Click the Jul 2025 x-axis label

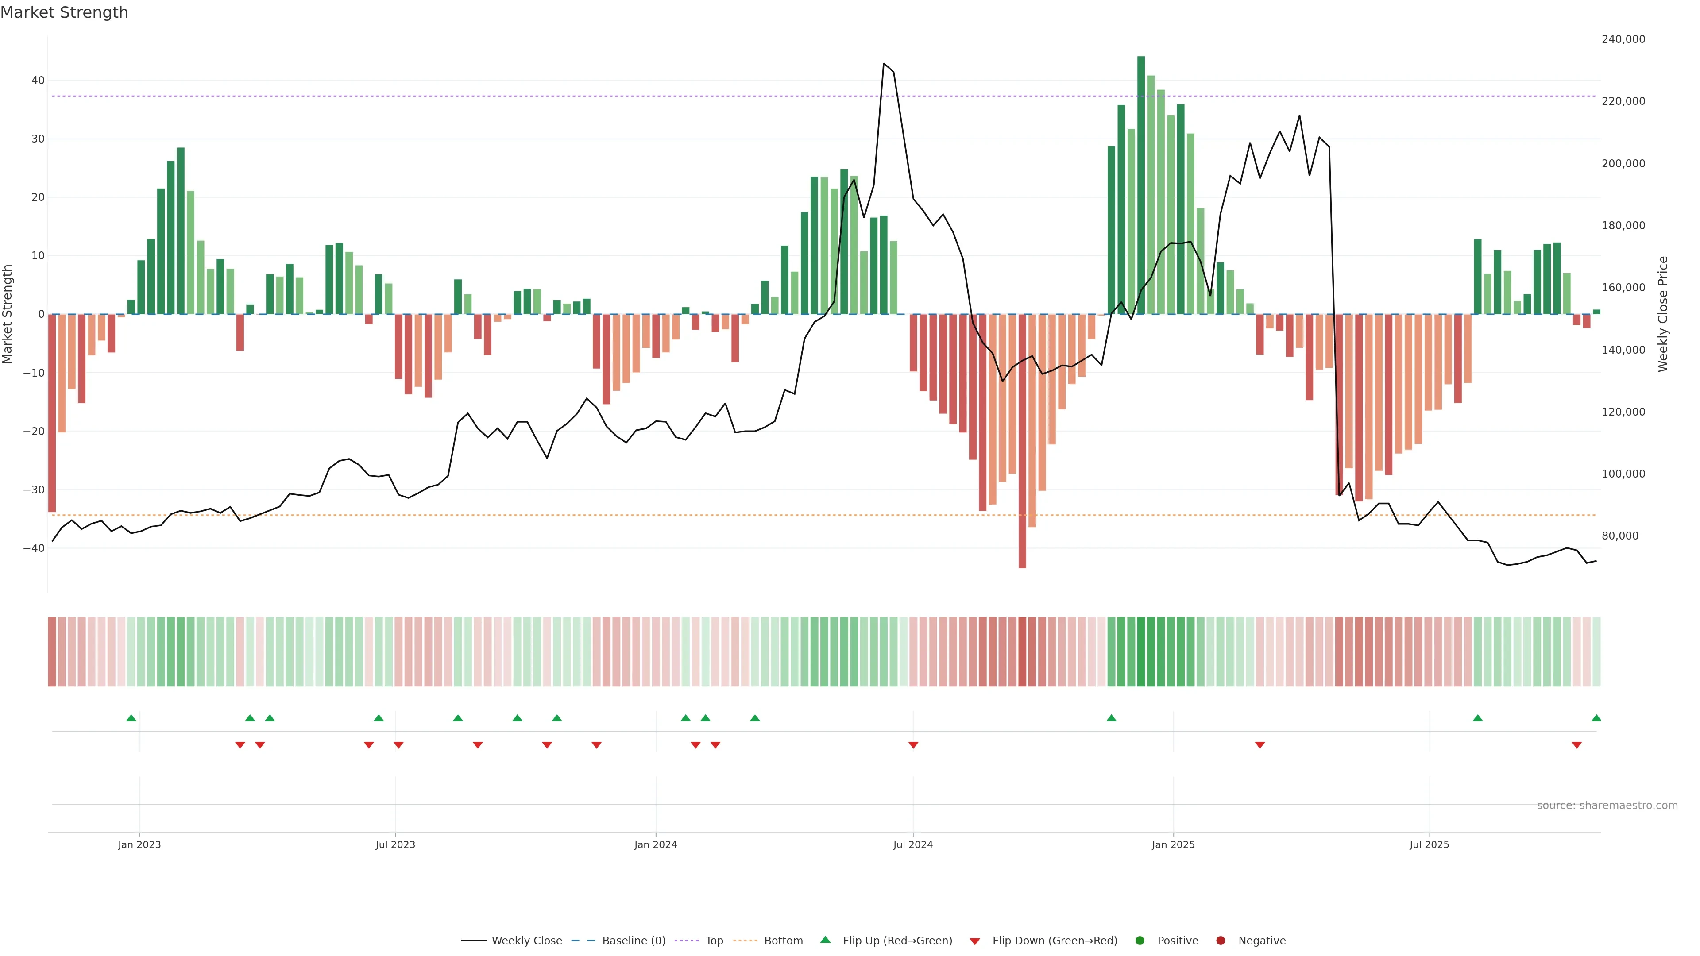tap(1429, 844)
